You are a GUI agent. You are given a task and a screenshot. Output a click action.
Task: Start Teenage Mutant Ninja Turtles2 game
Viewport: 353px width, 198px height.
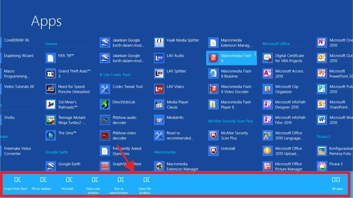click(66, 120)
